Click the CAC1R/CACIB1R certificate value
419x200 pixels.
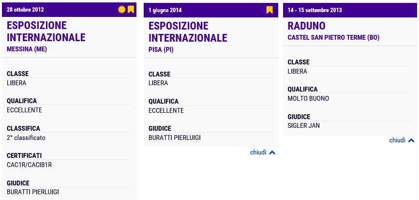coord(29,165)
